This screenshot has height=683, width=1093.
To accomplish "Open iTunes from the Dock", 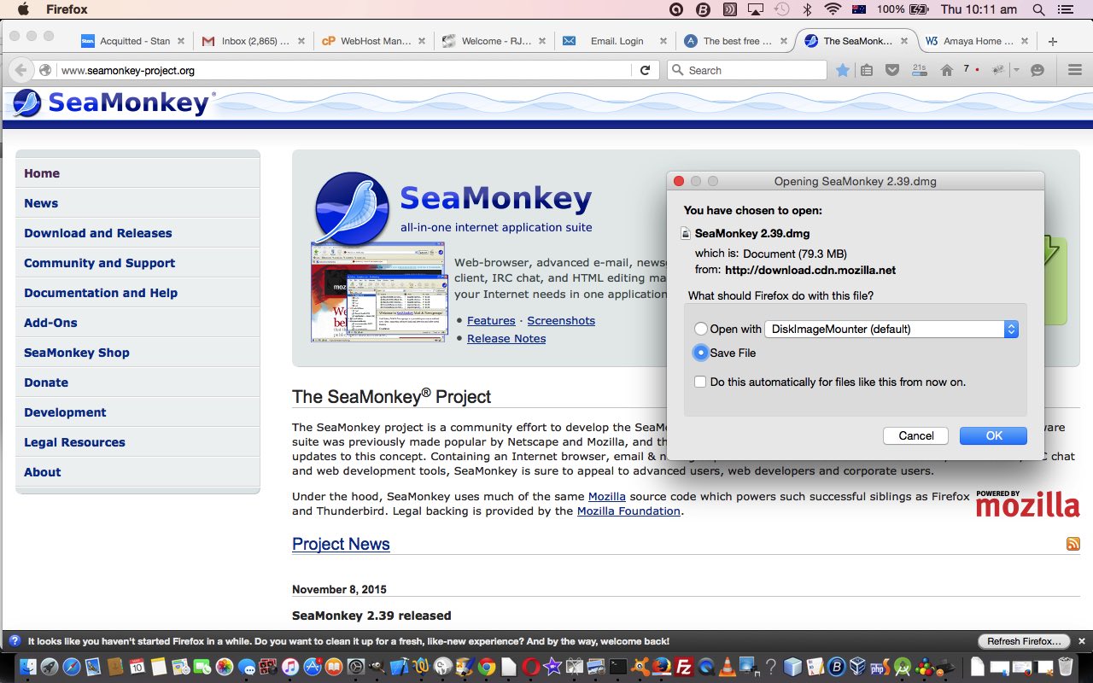I will [x=289, y=667].
